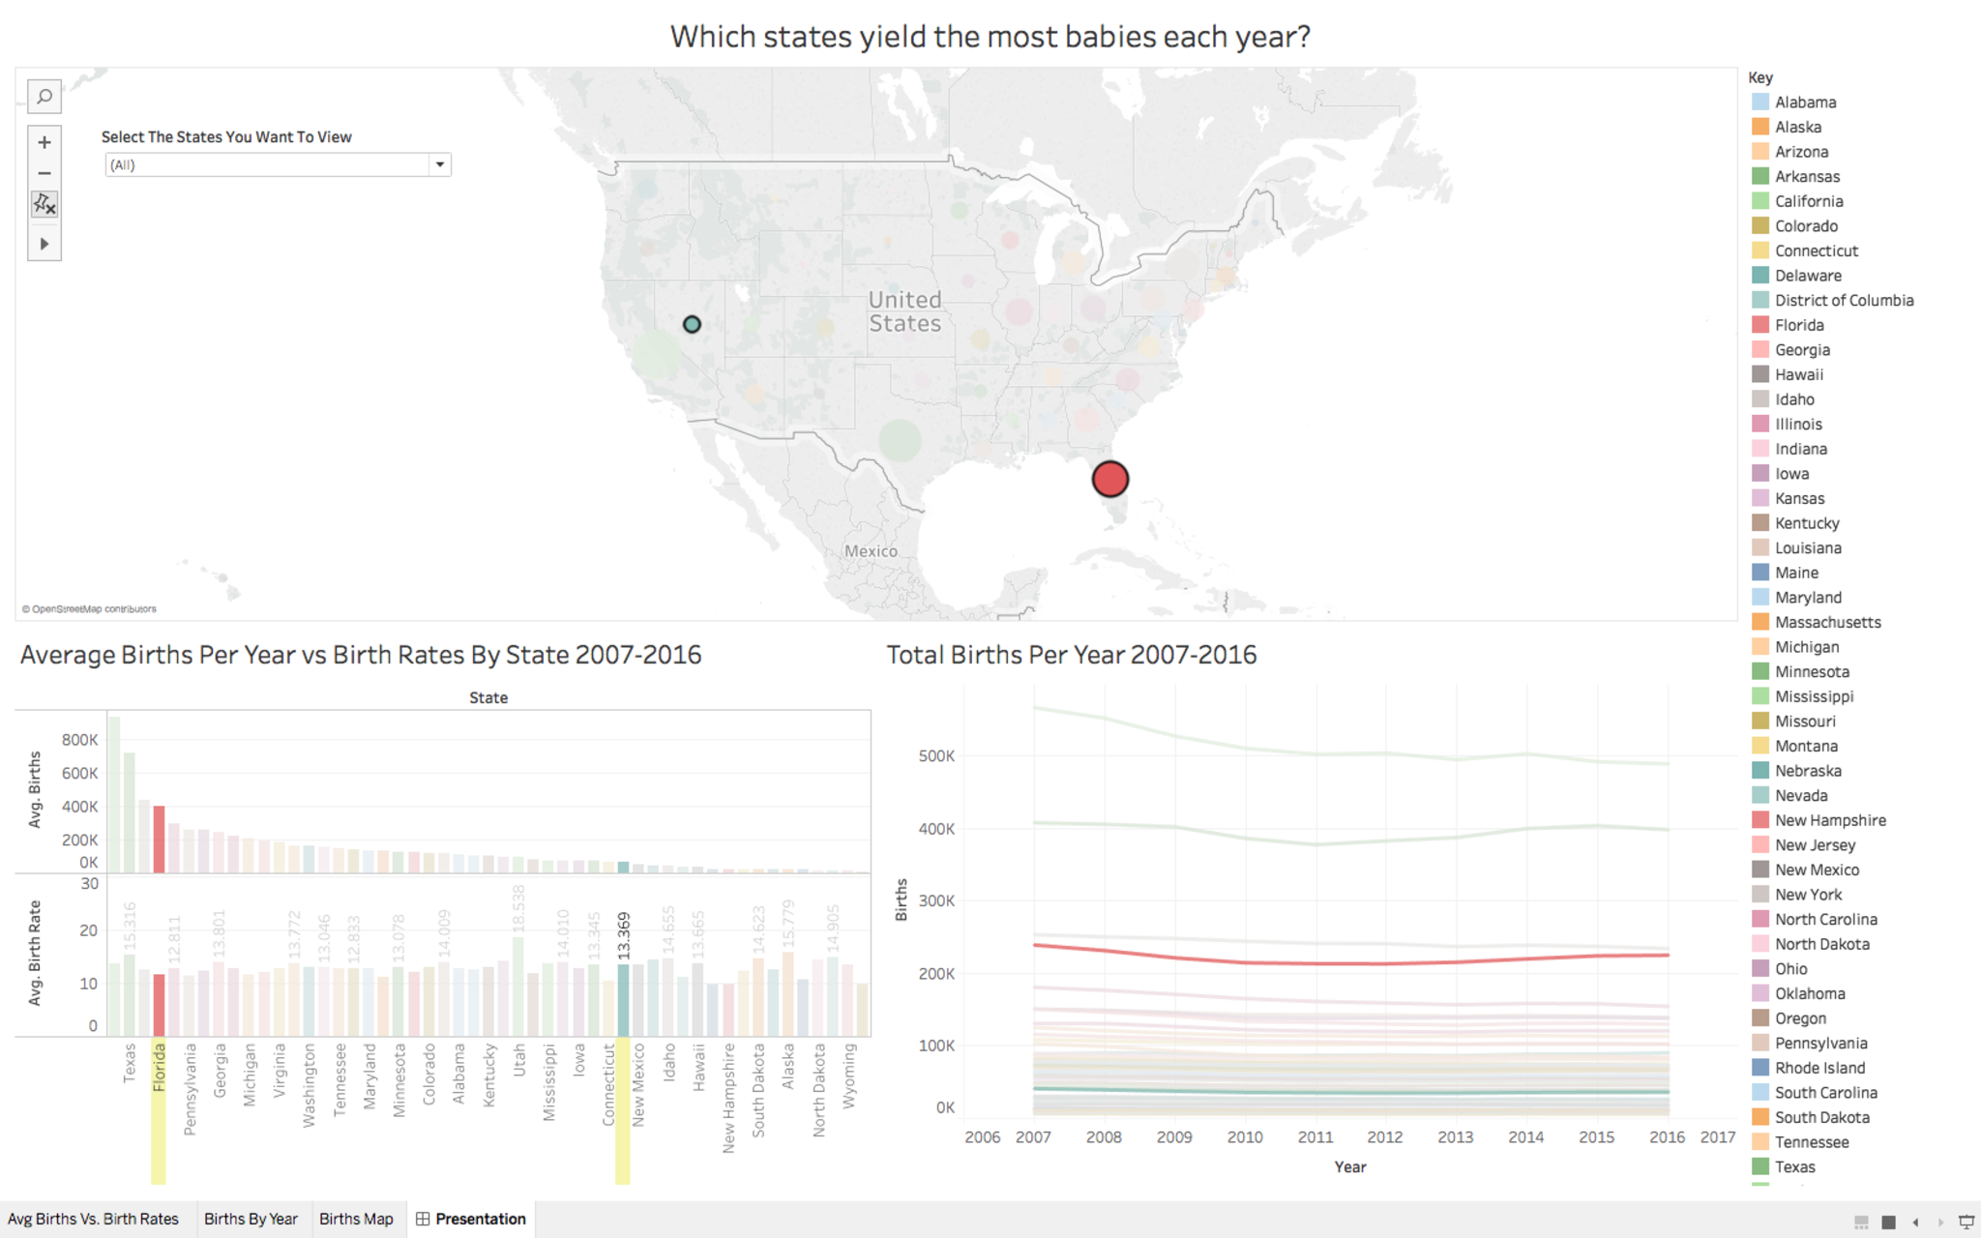Viewport: 1981px width, 1238px height.
Task: Show filmstrip view icon in status bar
Action: coord(1861,1223)
